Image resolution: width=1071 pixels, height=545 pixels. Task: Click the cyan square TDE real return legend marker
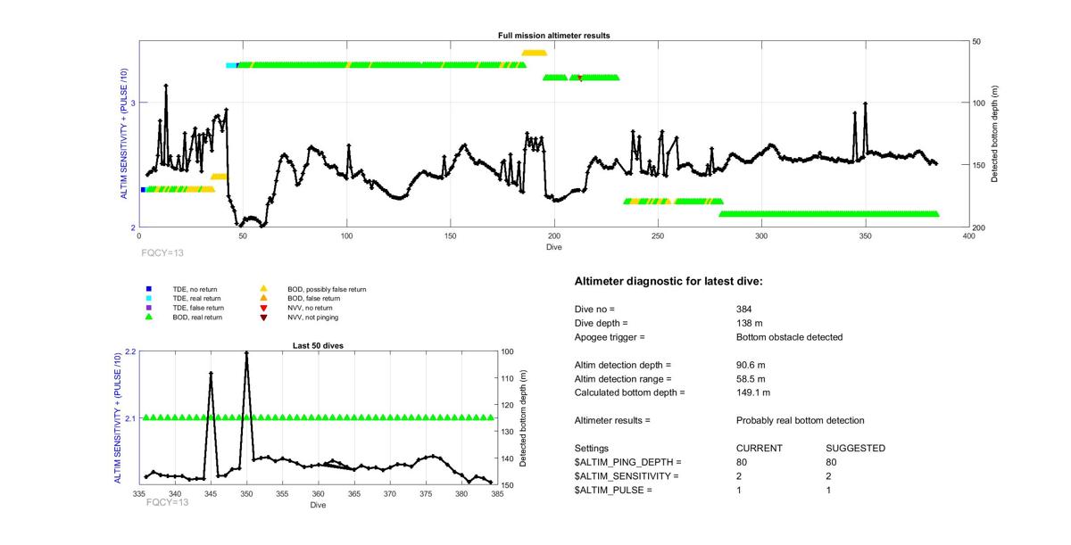click(x=149, y=298)
